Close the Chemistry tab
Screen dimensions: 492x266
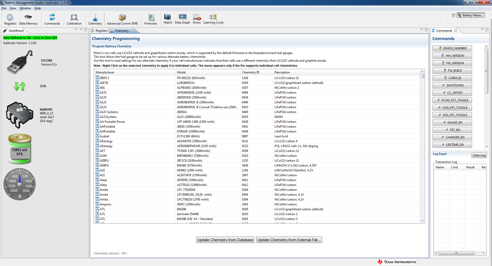tap(132, 30)
